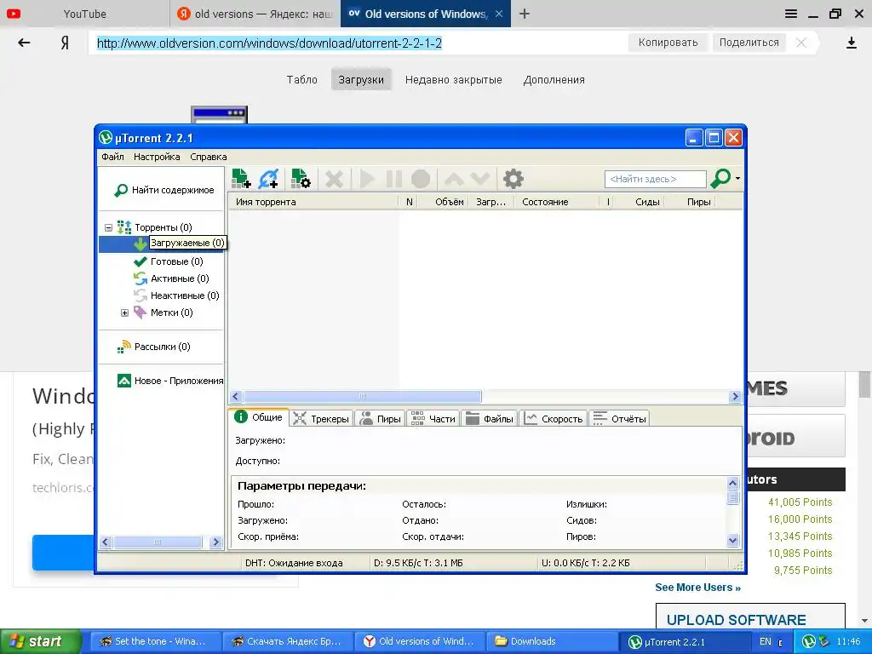872x654 pixels.
Task: Open 'Новое - Приложения' sidebar item
Action: click(170, 381)
